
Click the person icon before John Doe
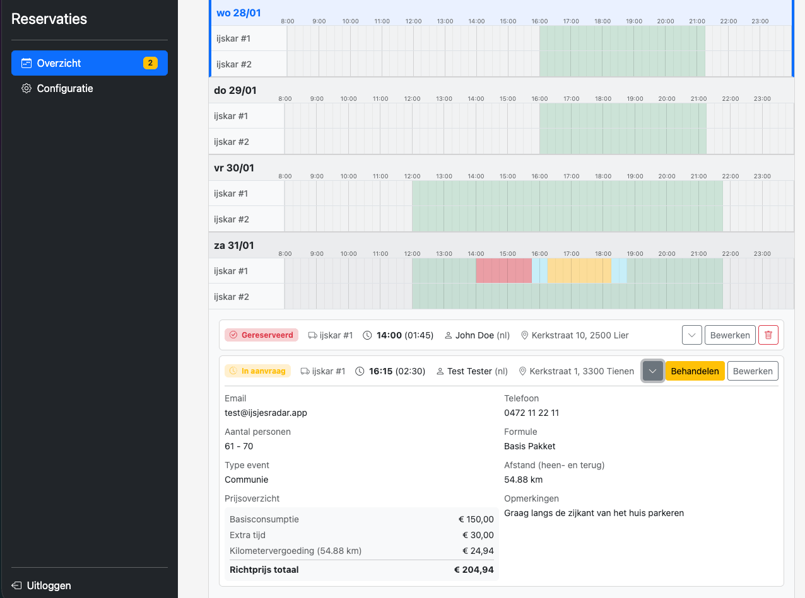[449, 335]
